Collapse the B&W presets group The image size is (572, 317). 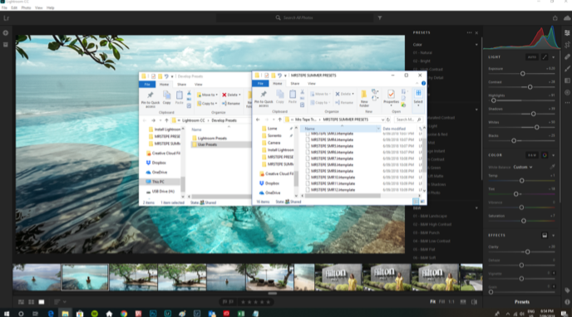click(476, 208)
